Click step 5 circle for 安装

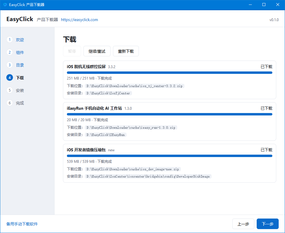tap(10, 90)
